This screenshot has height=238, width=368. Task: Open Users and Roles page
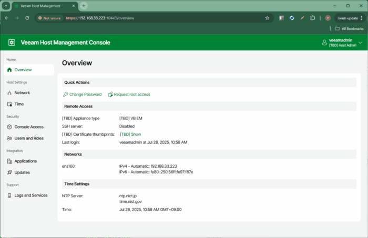pyautogui.click(x=29, y=138)
